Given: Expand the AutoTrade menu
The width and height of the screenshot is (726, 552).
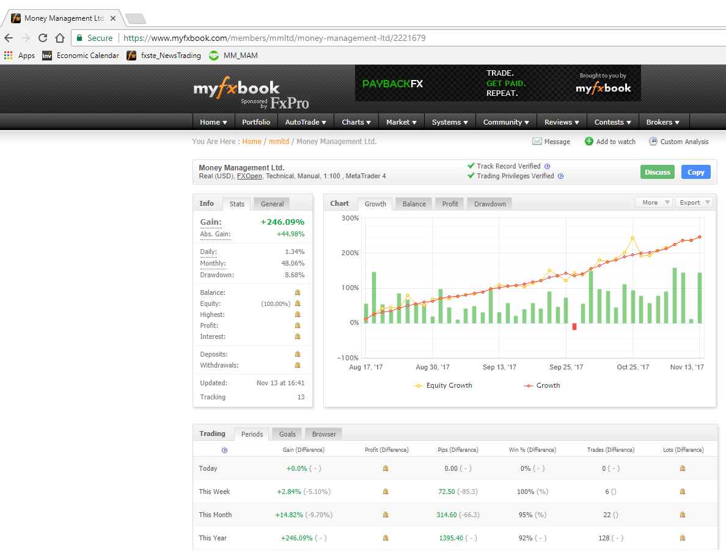Looking at the screenshot, I should 306,122.
